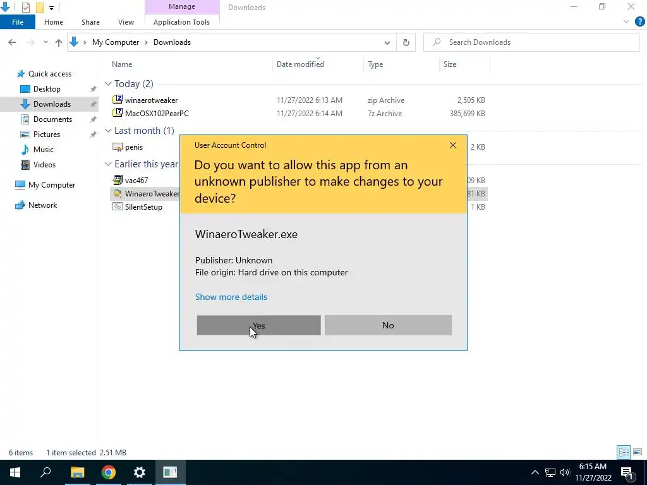
Task: Open File Explorer from taskbar
Action: 77,472
